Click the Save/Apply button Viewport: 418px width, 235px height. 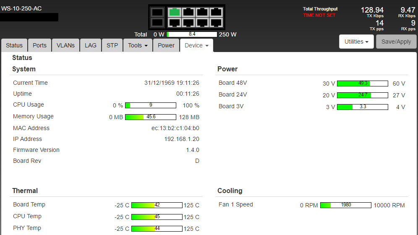click(x=396, y=42)
